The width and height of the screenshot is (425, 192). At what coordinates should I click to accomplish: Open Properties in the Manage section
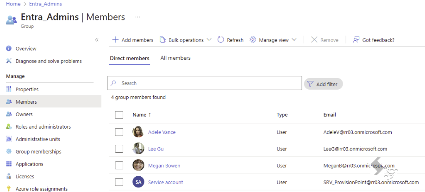27,89
